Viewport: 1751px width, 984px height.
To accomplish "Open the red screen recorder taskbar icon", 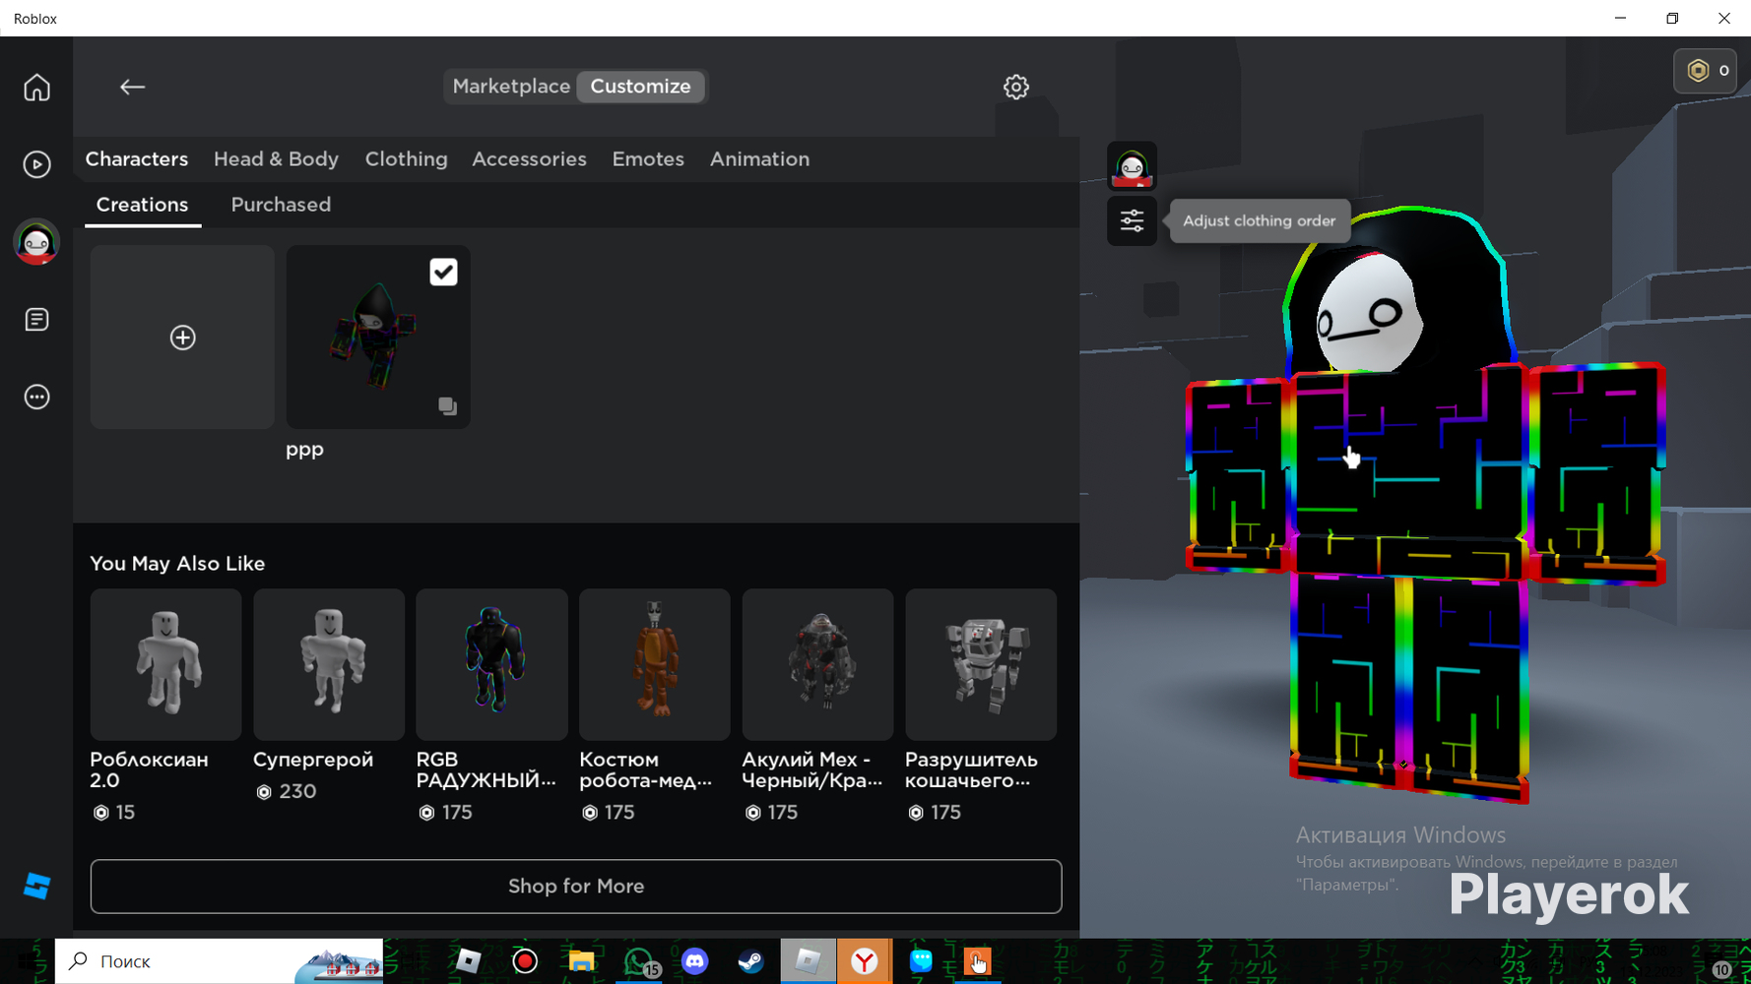I will point(525,961).
